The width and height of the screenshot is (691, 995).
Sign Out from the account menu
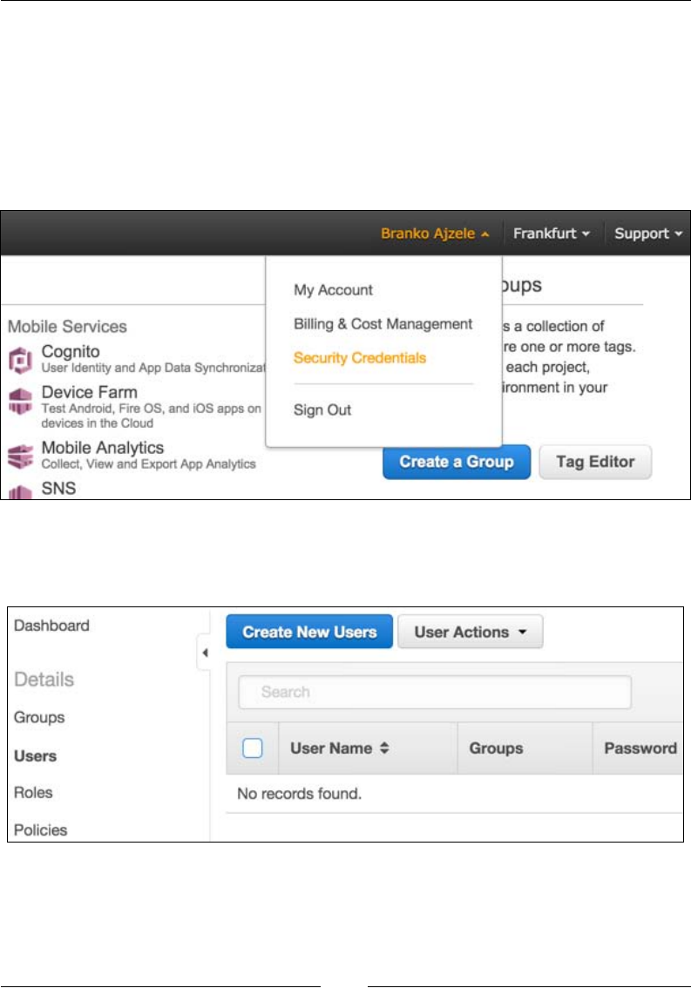click(322, 410)
